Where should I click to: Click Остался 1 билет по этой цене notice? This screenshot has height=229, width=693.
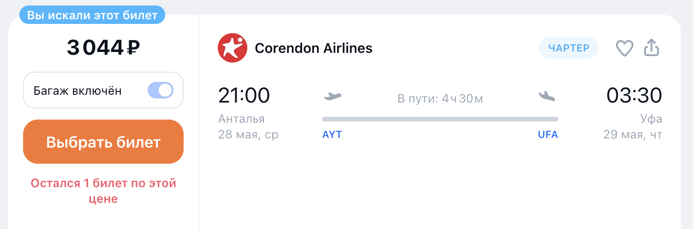(103, 191)
